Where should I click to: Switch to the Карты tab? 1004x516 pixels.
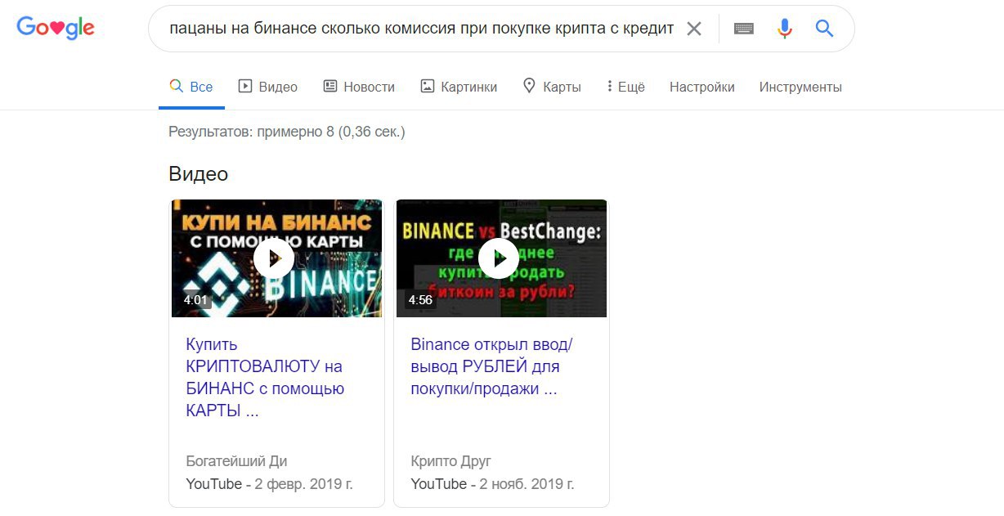coord(552,87)
